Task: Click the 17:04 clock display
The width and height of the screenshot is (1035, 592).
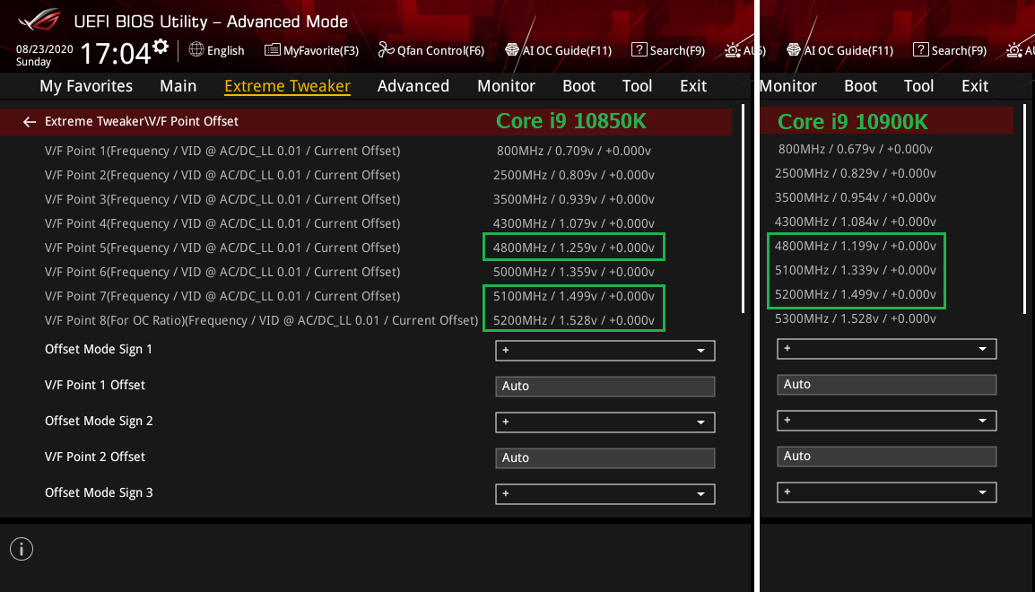Action: [x=115, y=54]
